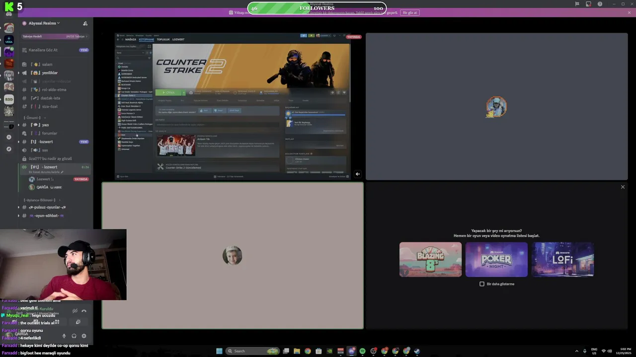Image resolution: width=636 pixels, height=357 pixels.
Task: Expand the Takviye Hedefi boost goal bar
Action: tap(55, 36)
